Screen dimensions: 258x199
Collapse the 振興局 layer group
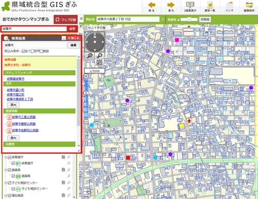pyautogui.click(x=6, y=170)
